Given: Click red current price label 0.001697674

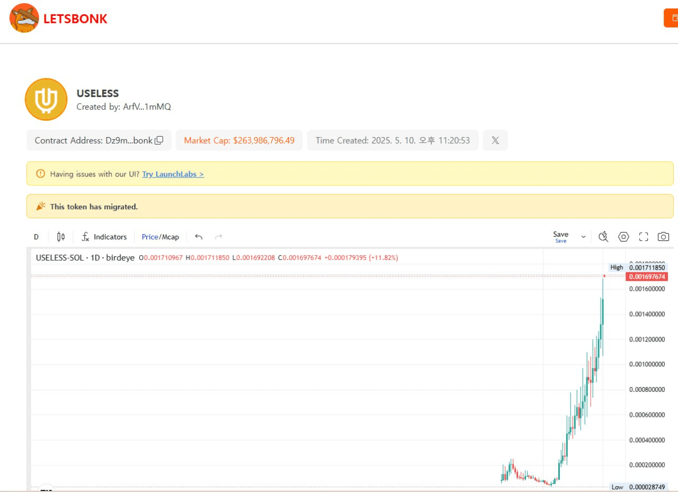Looking at the screenshot, I should tap(646, 277).
